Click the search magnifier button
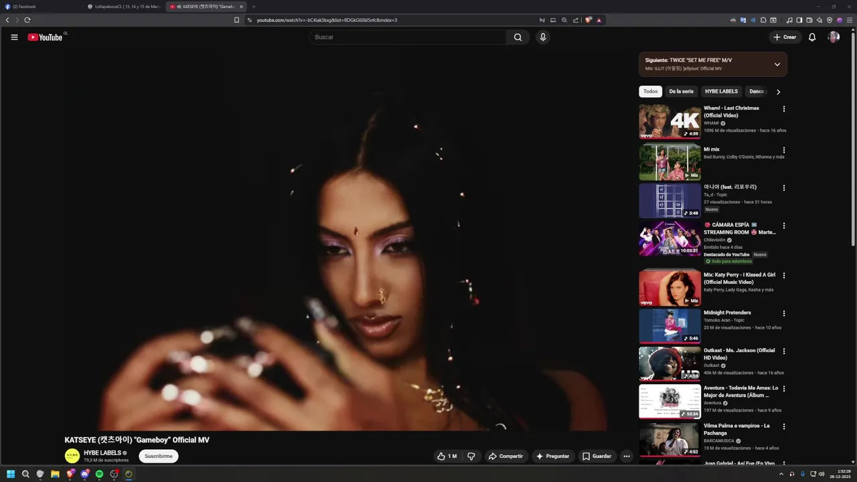This screenshot has width=857, height=482. (x=518, y=37)
